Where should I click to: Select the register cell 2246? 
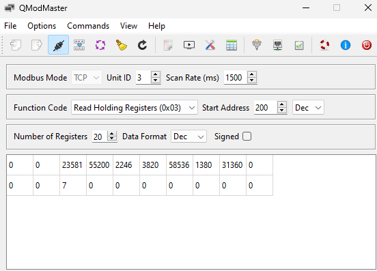click(x=126, y=165)
